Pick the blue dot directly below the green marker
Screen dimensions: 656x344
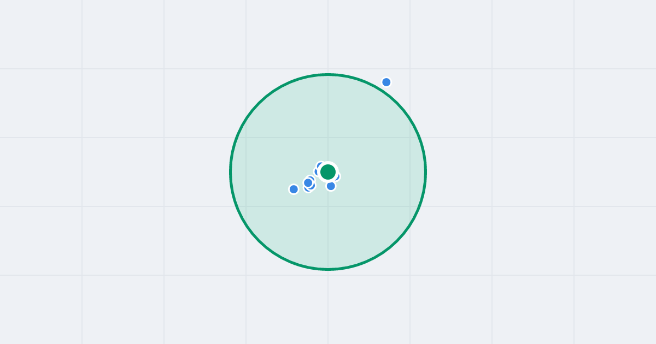coord(331,186)
